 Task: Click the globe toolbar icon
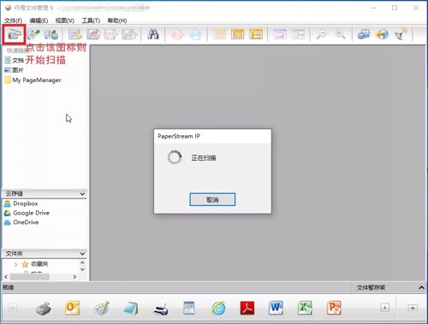click(382, 34)
